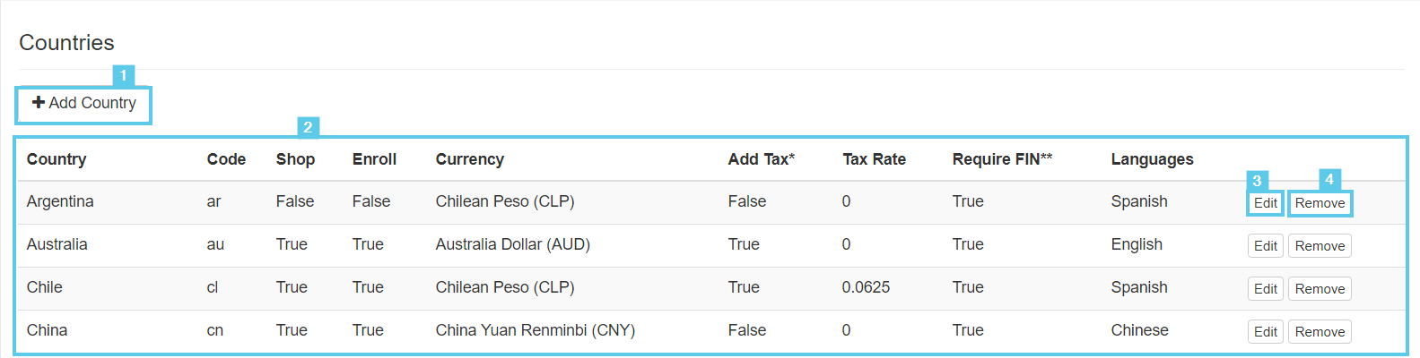The height and width of the screenshot is (358, 1420).
Task: Click the Country column header
Action: tap(57, 159)
